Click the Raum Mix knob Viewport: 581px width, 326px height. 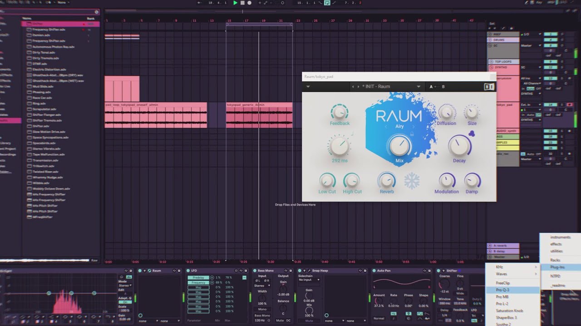tap(399, 146)
